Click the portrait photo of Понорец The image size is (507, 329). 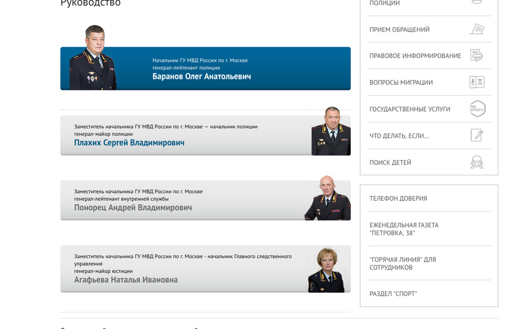[328, 197]
